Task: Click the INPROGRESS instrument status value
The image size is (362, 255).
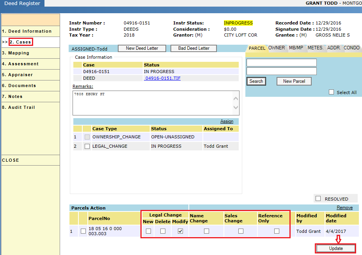Action: click(x=238, y=23)
